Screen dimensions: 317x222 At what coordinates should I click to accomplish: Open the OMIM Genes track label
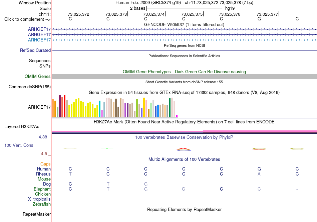click(x=37, y=76)
